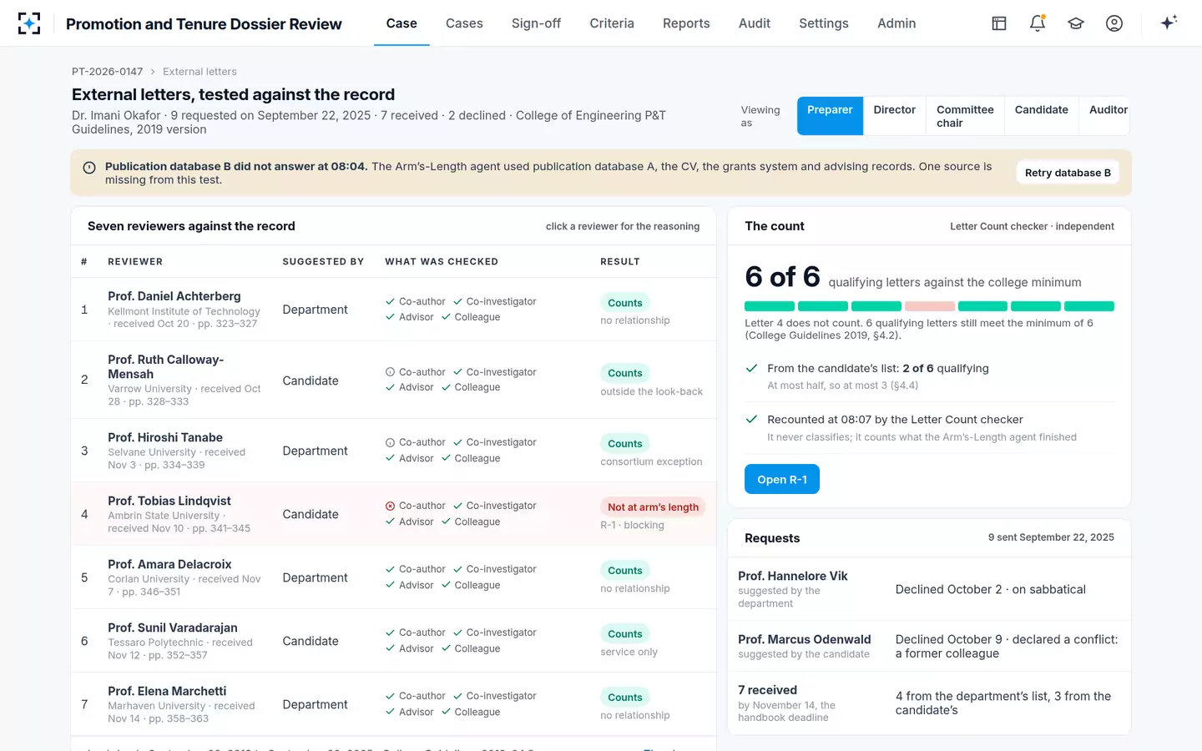Open the Audit tab
The height and width of the screenshot is (751, 1202).
click(755, 23)
